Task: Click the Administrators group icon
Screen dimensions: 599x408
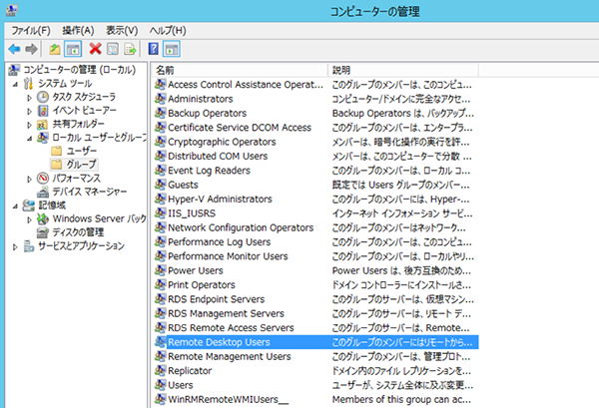Action: [x=160, y=99]
